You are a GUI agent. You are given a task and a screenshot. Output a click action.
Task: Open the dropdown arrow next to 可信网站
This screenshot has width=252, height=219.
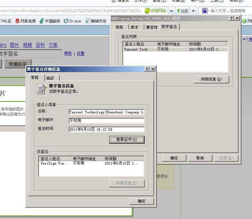(172, 11)
